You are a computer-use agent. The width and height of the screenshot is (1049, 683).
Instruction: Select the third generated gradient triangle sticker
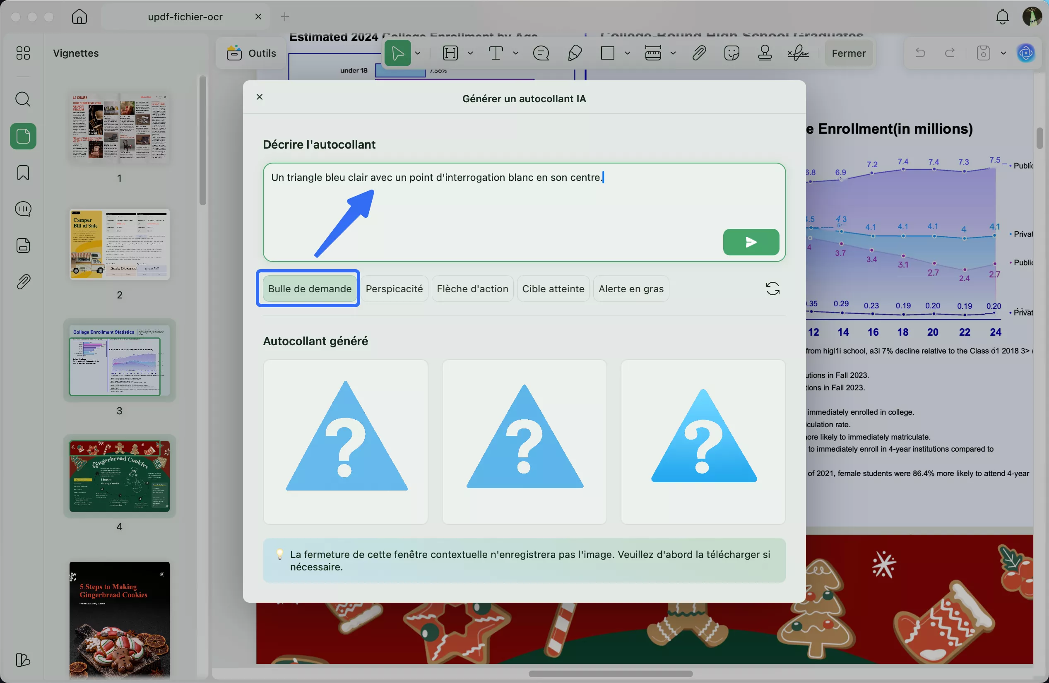click(703, 442)
